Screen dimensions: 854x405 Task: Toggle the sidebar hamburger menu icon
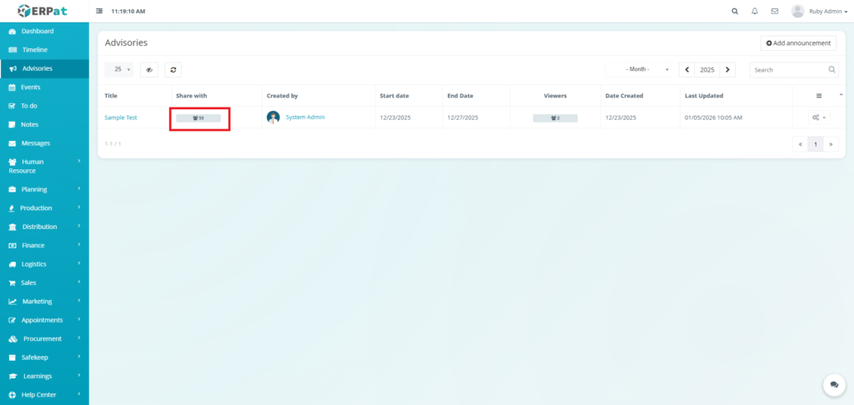click(x=99, y=11)
